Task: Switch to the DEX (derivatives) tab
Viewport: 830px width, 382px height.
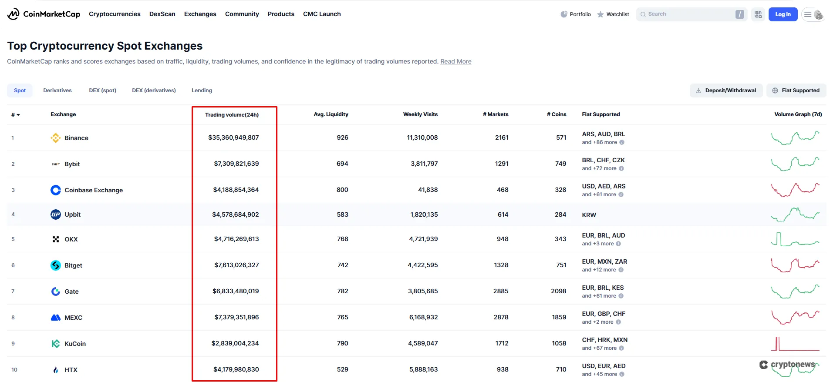Action: tap(154, 90)
